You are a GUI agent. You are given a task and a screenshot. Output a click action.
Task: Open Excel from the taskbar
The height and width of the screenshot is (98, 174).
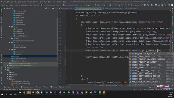64,93
